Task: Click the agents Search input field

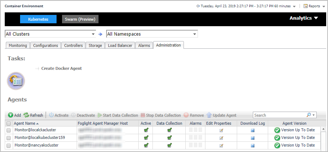Action: [x=279, y=115]
